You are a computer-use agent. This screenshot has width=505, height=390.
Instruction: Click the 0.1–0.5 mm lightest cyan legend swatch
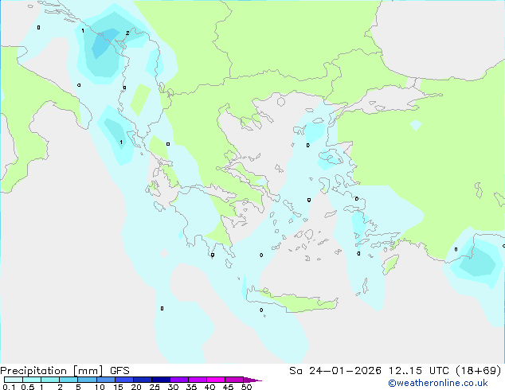click(x=14, y=380)
